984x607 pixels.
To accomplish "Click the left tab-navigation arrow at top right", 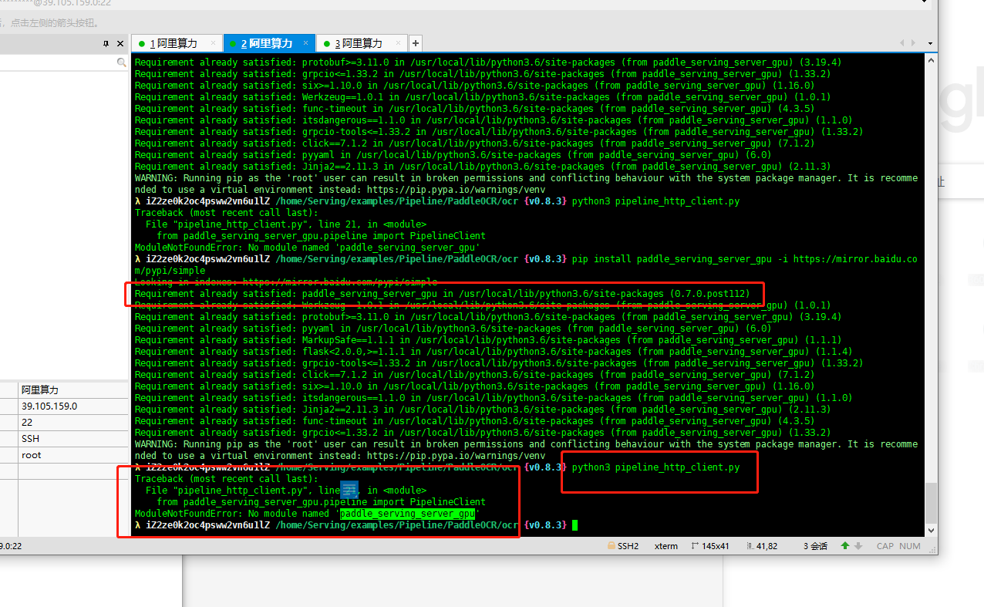I will pyautogui.click(x=901, y=43).
